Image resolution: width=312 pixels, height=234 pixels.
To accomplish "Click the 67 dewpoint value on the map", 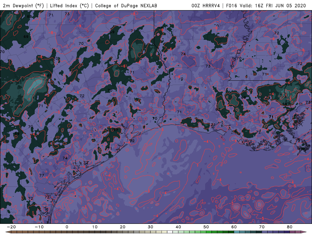I will point(218,110).
